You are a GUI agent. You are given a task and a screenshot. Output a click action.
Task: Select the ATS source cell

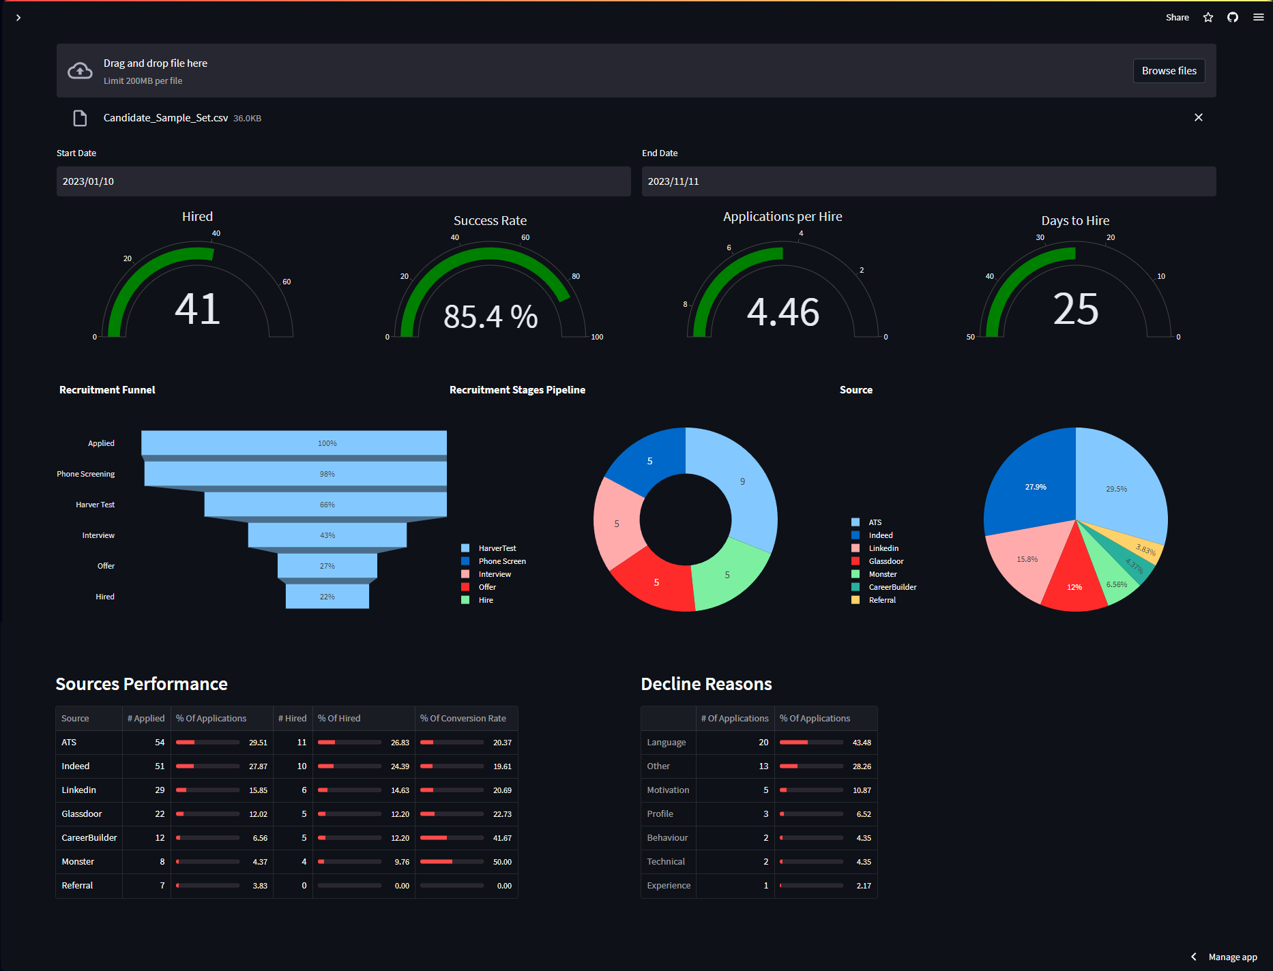click(x=89, y=743)
